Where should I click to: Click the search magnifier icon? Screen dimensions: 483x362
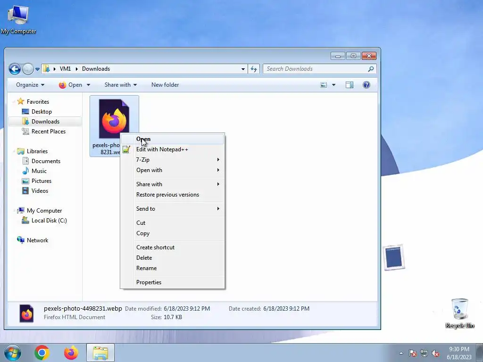coord(371,69)
